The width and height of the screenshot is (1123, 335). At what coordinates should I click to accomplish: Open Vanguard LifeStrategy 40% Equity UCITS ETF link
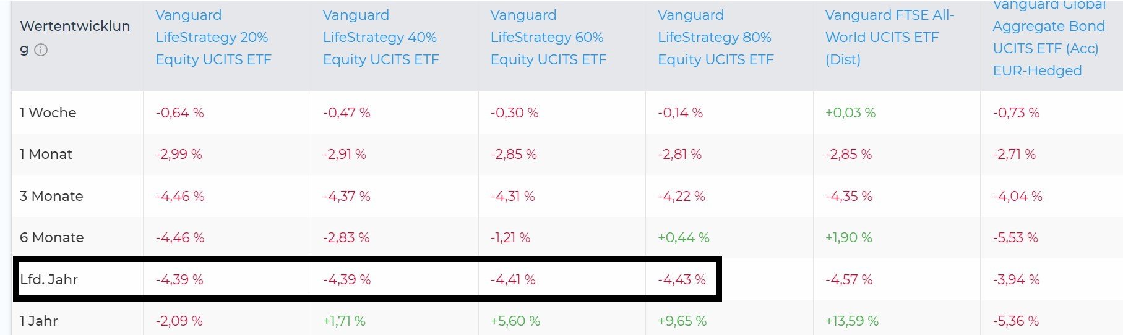point(380,37)
